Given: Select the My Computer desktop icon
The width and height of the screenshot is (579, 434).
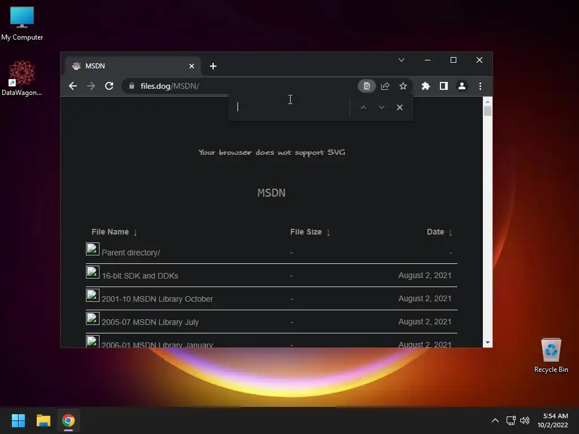Looking at the screenshot, I should (x=22, y=23).
